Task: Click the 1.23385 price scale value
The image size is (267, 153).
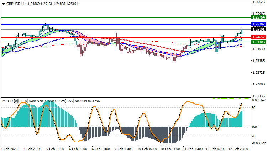Action: pos(258,61)
